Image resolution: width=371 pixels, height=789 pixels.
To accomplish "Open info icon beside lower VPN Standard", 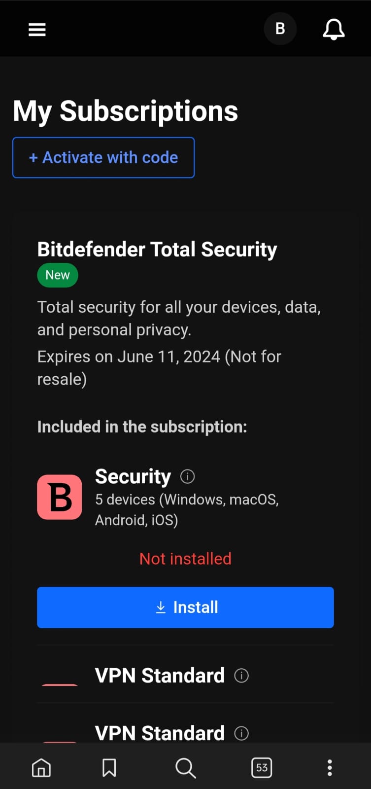I will [x=241, y=733].
